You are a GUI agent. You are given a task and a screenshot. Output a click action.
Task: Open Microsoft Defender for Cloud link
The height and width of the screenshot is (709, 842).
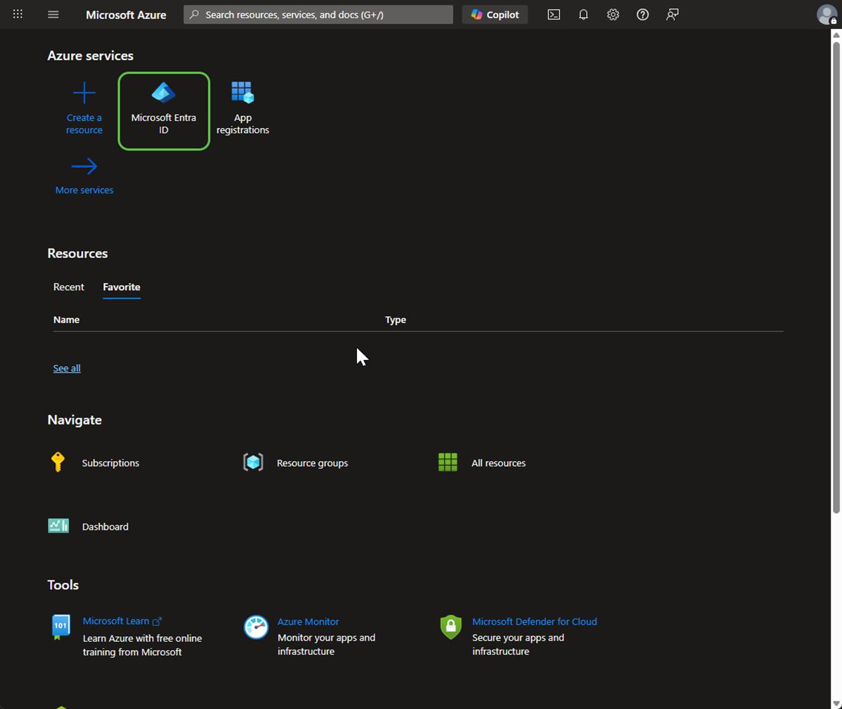534,622
